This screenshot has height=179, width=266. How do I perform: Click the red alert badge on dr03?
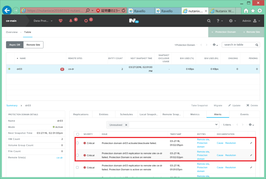point(62,69)
